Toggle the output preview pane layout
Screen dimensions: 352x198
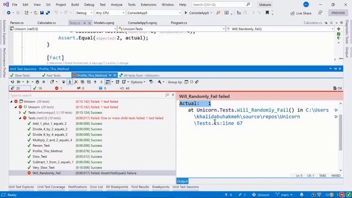coord(108,82)
